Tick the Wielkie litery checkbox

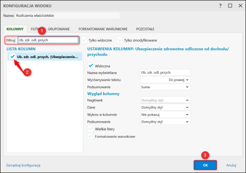90,129
